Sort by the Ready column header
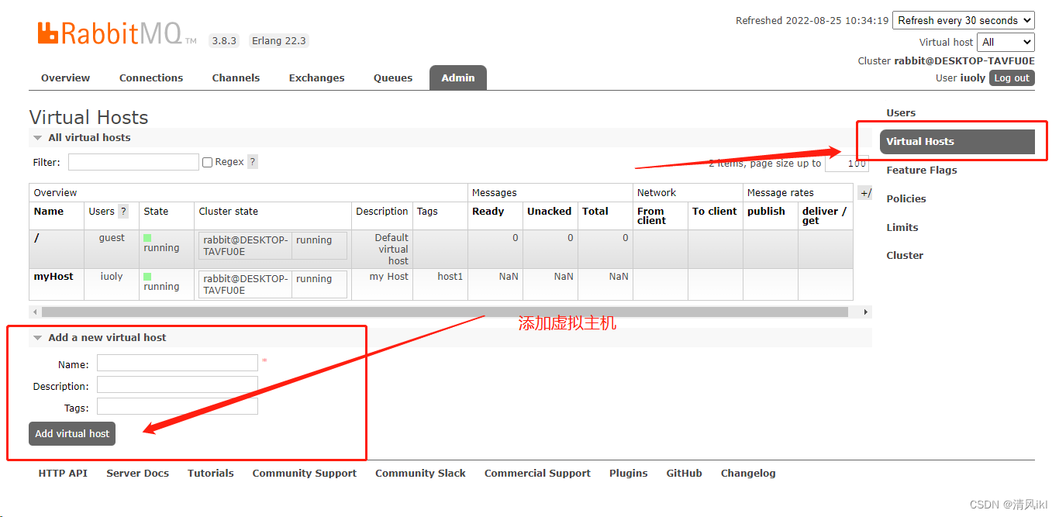The width and height of the screenshot is (1059, 517). [x=488, y=212]
